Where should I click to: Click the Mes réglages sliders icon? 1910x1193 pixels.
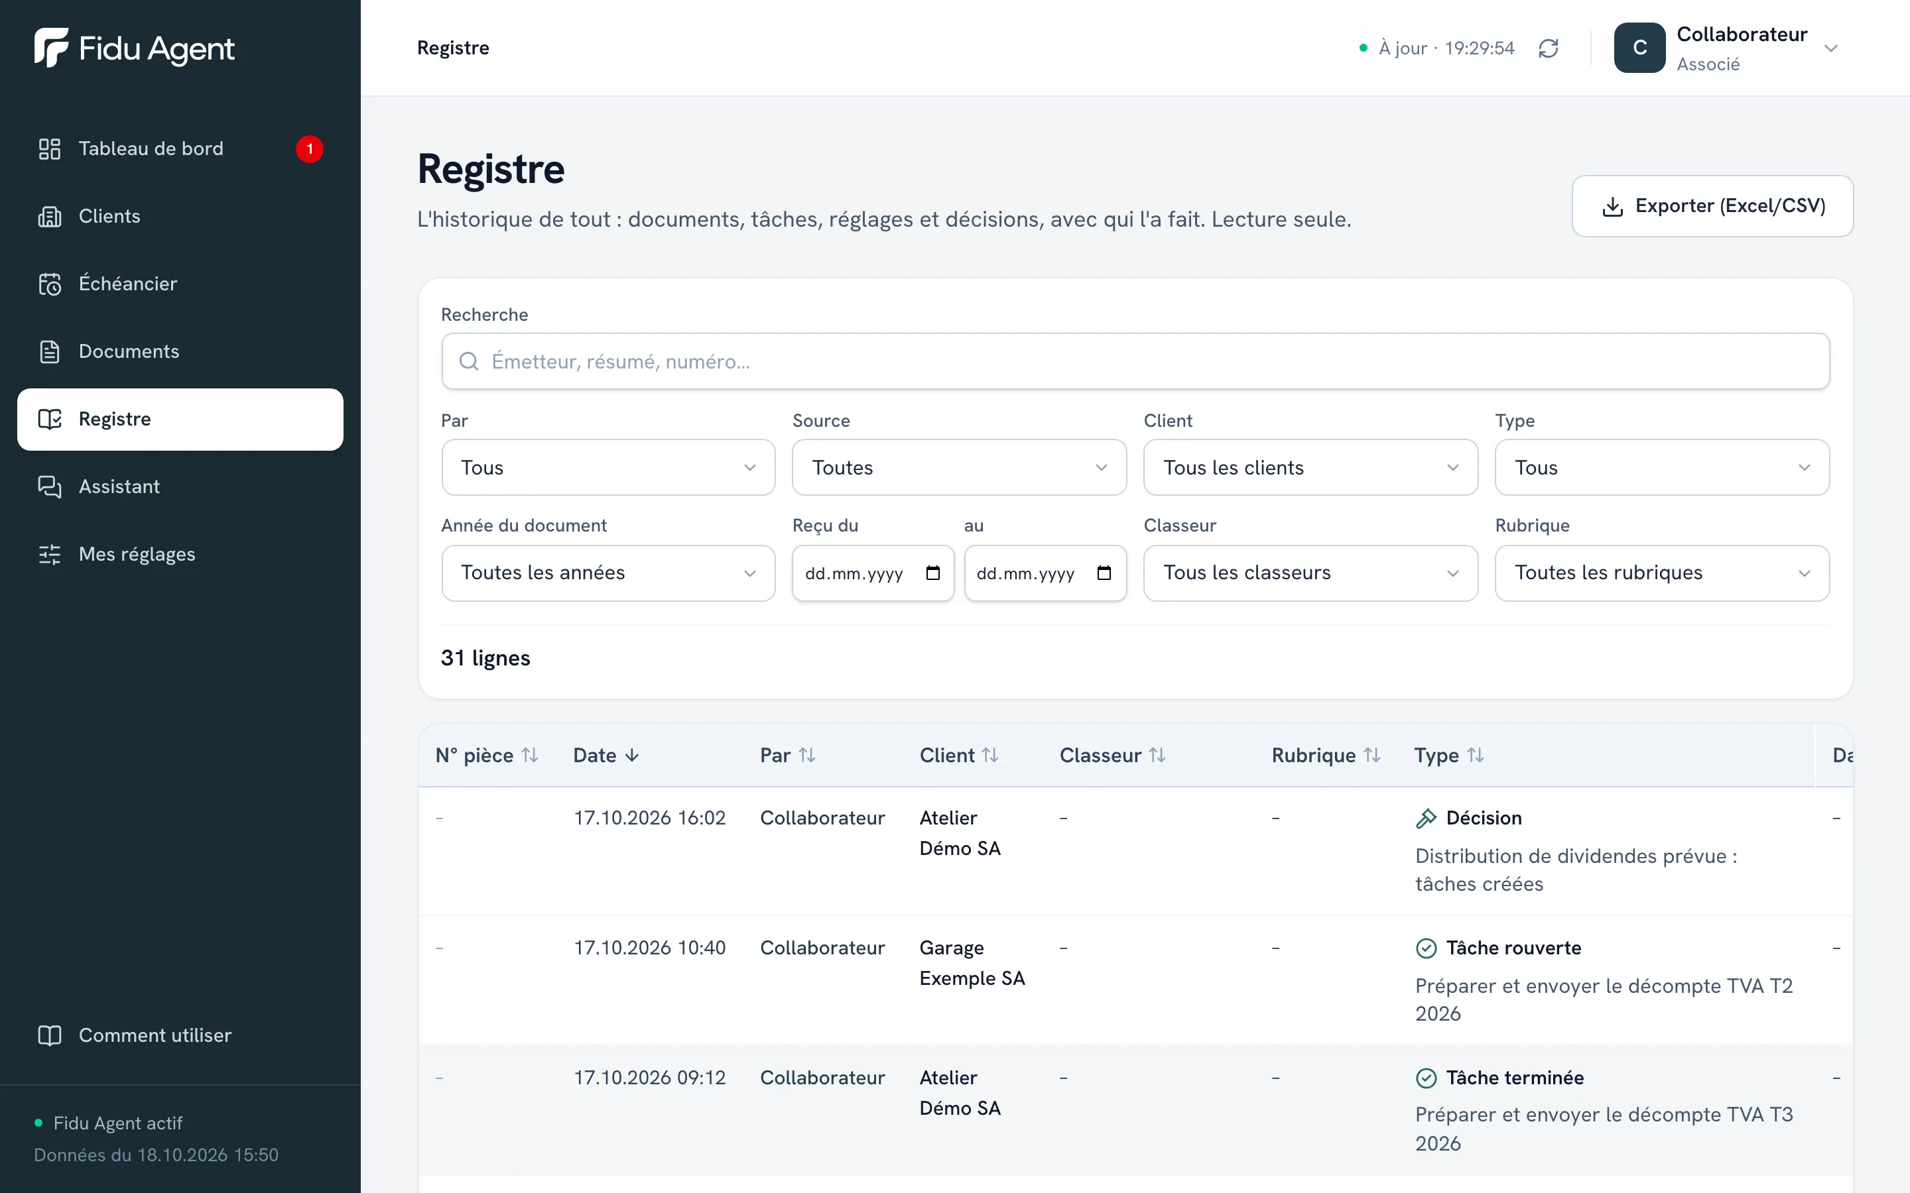coord(50,555)
